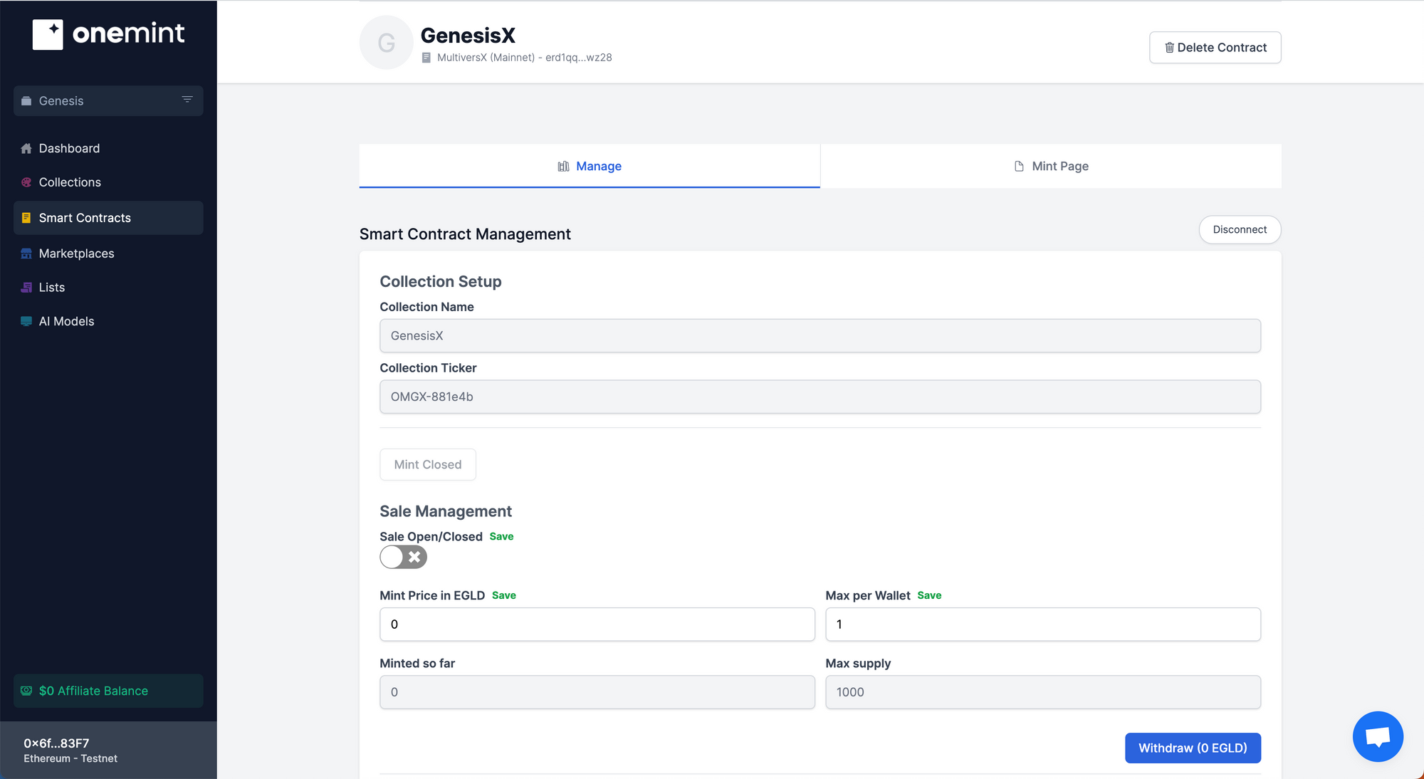Click the onemint logo icon
1424x779 pixels.
coord(48,34)
